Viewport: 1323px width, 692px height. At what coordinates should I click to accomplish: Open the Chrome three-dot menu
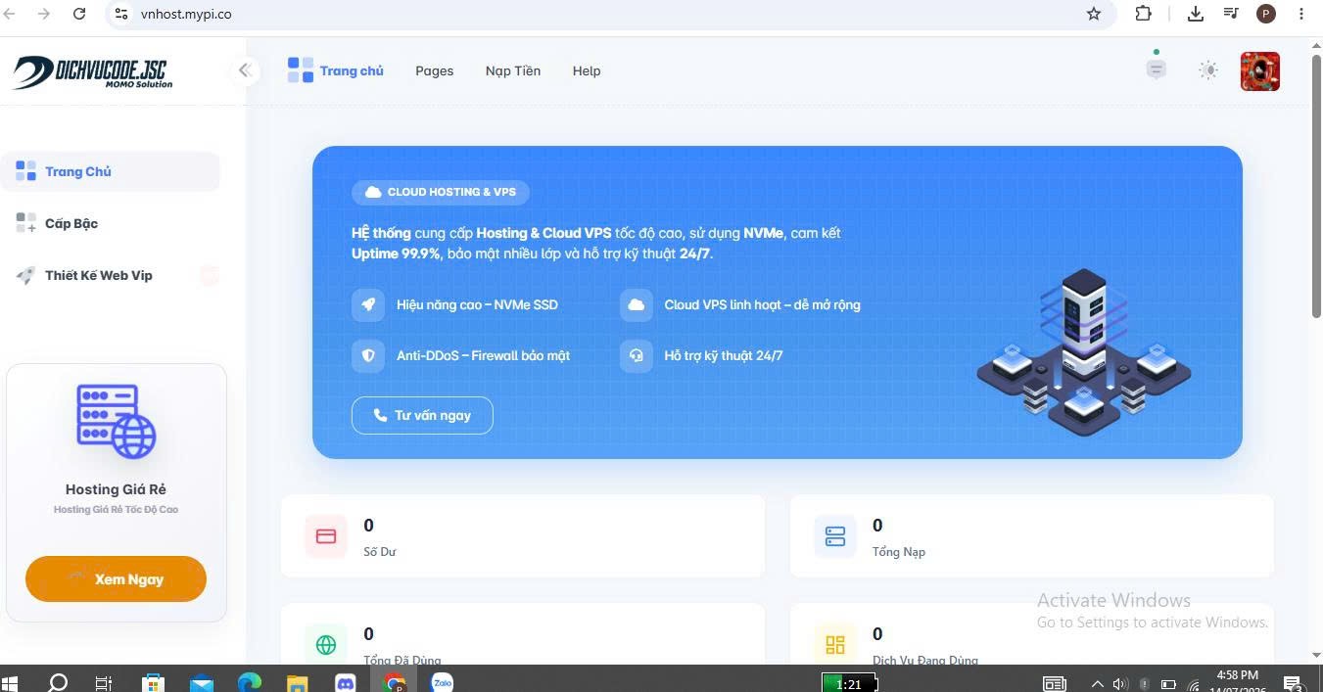coord(1301,14)
